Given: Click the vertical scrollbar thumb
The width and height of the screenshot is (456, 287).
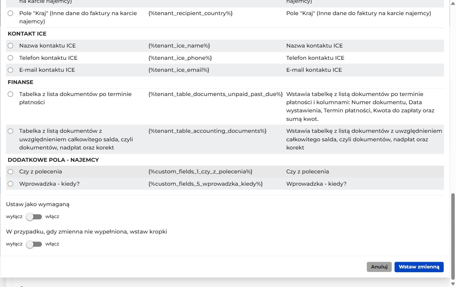Looking at the screenshot, I should click(x=453, y=237).
